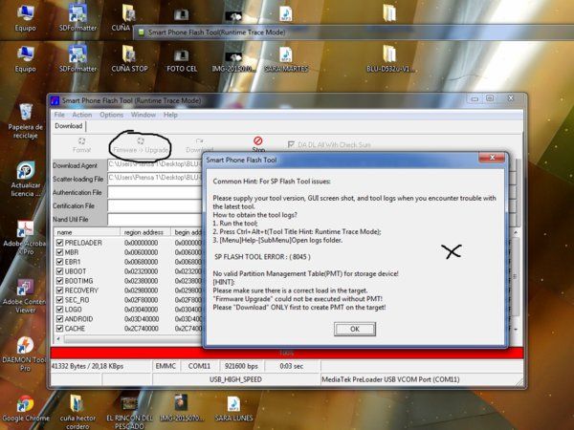Click the Scatter-loading File path field
Screen dimensions: 574x430
[155, 178]
